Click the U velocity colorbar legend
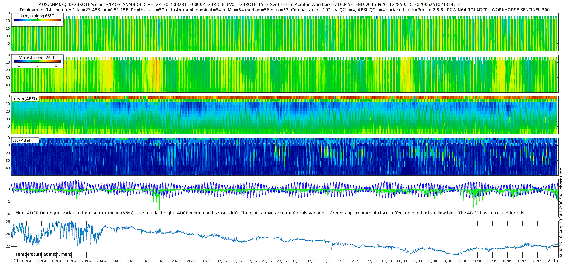This screenshot has height=266, width=564. click(37, 20)
